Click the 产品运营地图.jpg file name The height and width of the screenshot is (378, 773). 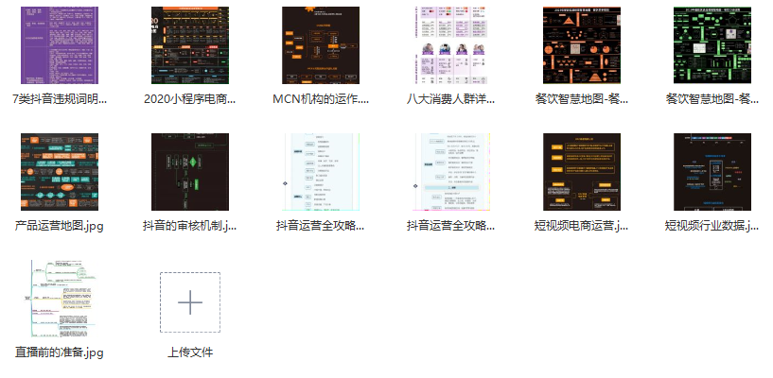point(59,226)
